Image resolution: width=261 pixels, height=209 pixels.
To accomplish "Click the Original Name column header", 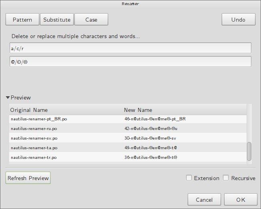I will (x=66, y=110).
